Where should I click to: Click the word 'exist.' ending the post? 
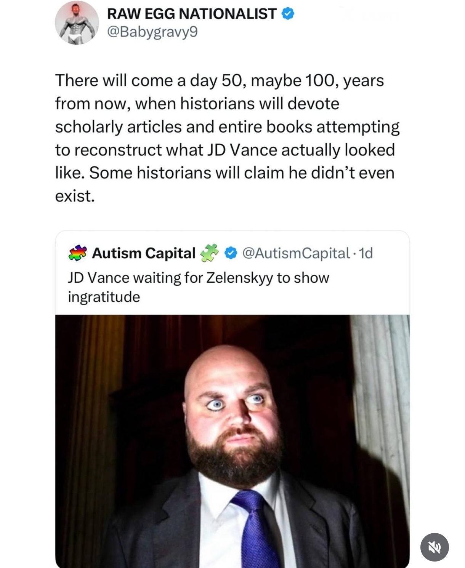tap(75, 196)
